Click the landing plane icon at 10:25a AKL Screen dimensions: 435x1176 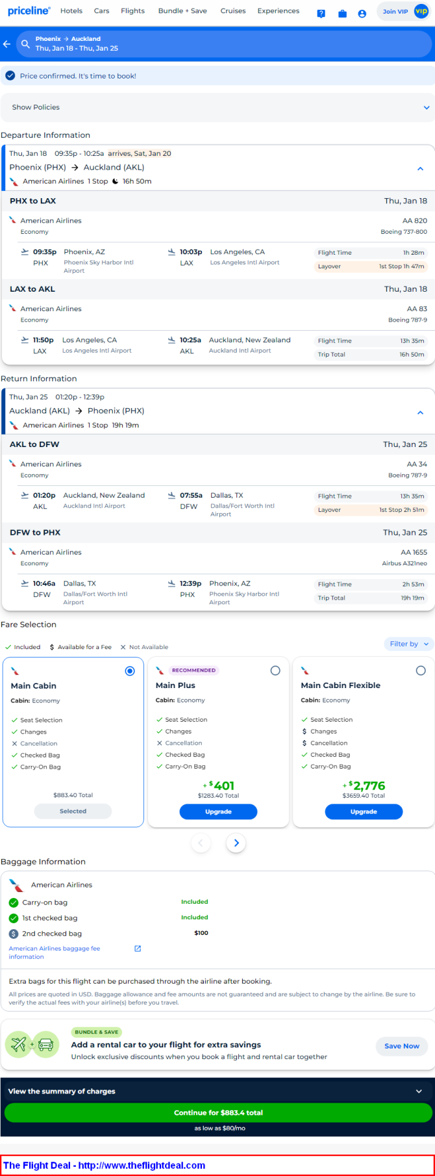[171, 340]
